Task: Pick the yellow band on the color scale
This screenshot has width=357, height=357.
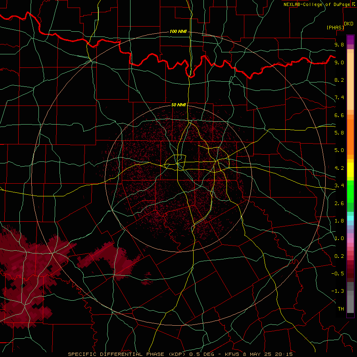Action: click(350, 170)
